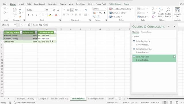Switch to Connections tab in pane
The image size is (184, 104).
[146, 32]
